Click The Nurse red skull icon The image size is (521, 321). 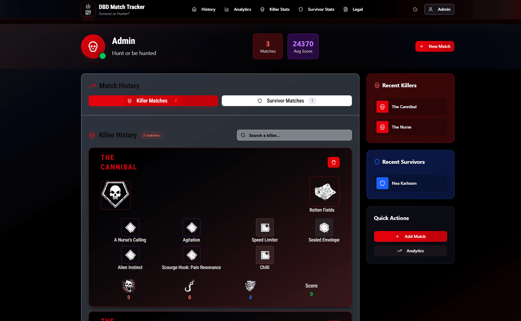pyautogui.click(x=382, y=127)
